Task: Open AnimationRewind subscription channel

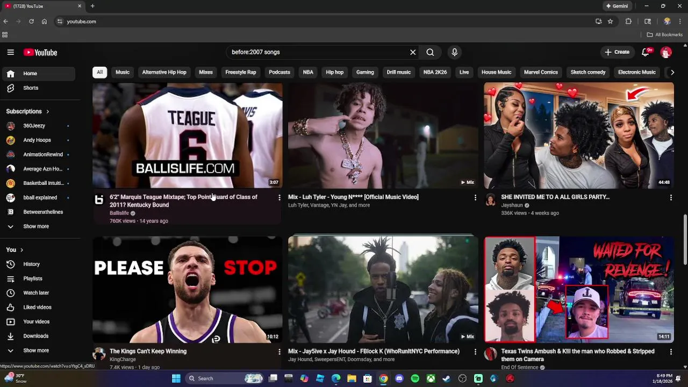Action: [38, 154]
